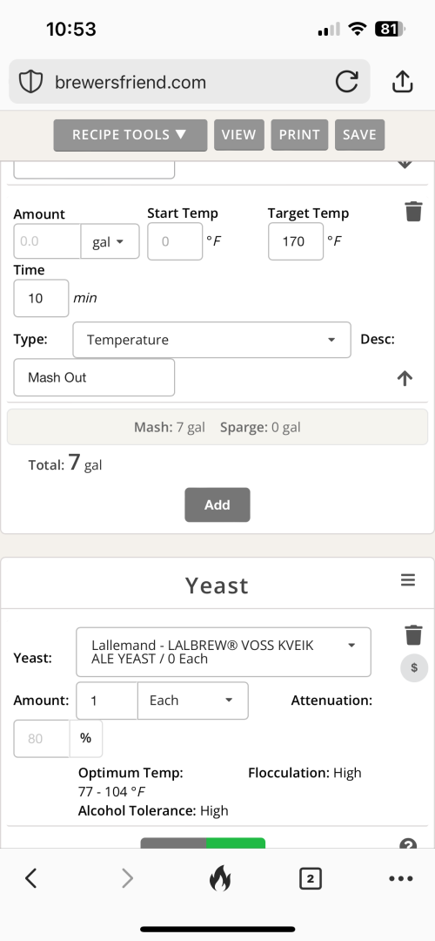The image size is (435, 941).
Task: Open the tab switcher showing 2 tabs
Action: coord(310,879)
